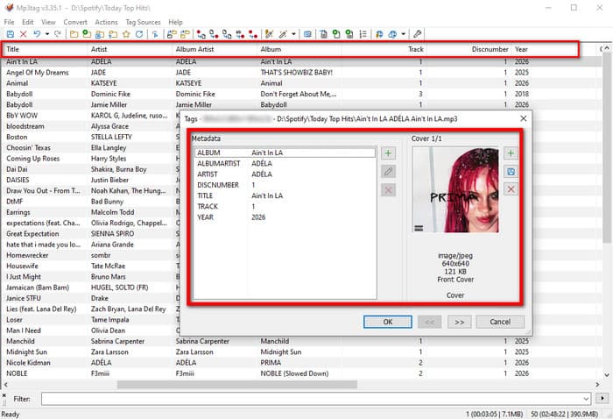Click the Tag Sources icon left of cloud
This screenshot has width=613, height=419.
[x=379, y=34]
